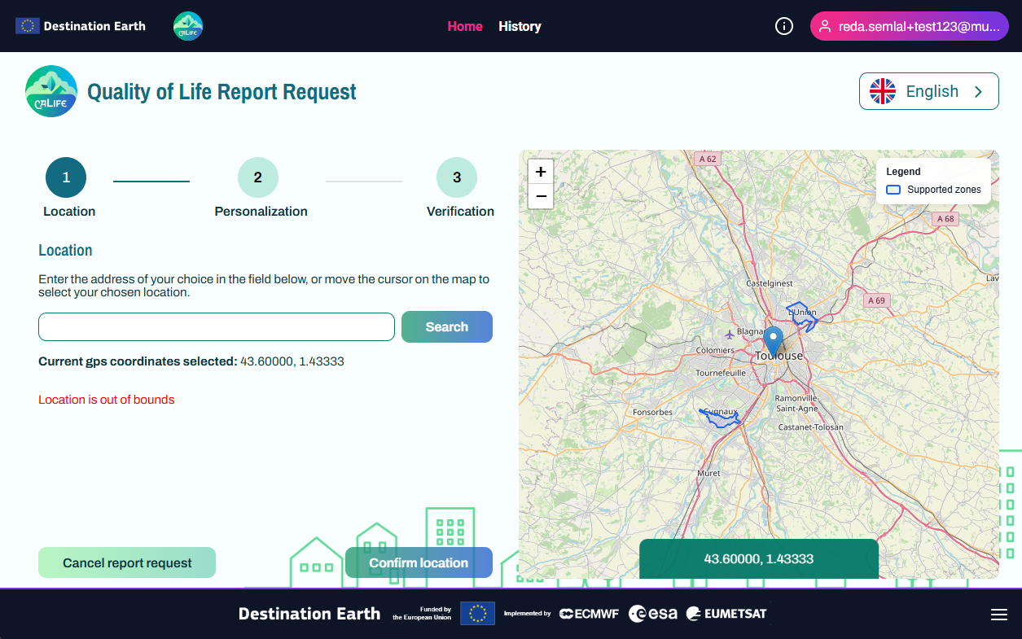Zoom out on the map with the minus control
Screen dimensions: 1022x639
coord(540,196)
